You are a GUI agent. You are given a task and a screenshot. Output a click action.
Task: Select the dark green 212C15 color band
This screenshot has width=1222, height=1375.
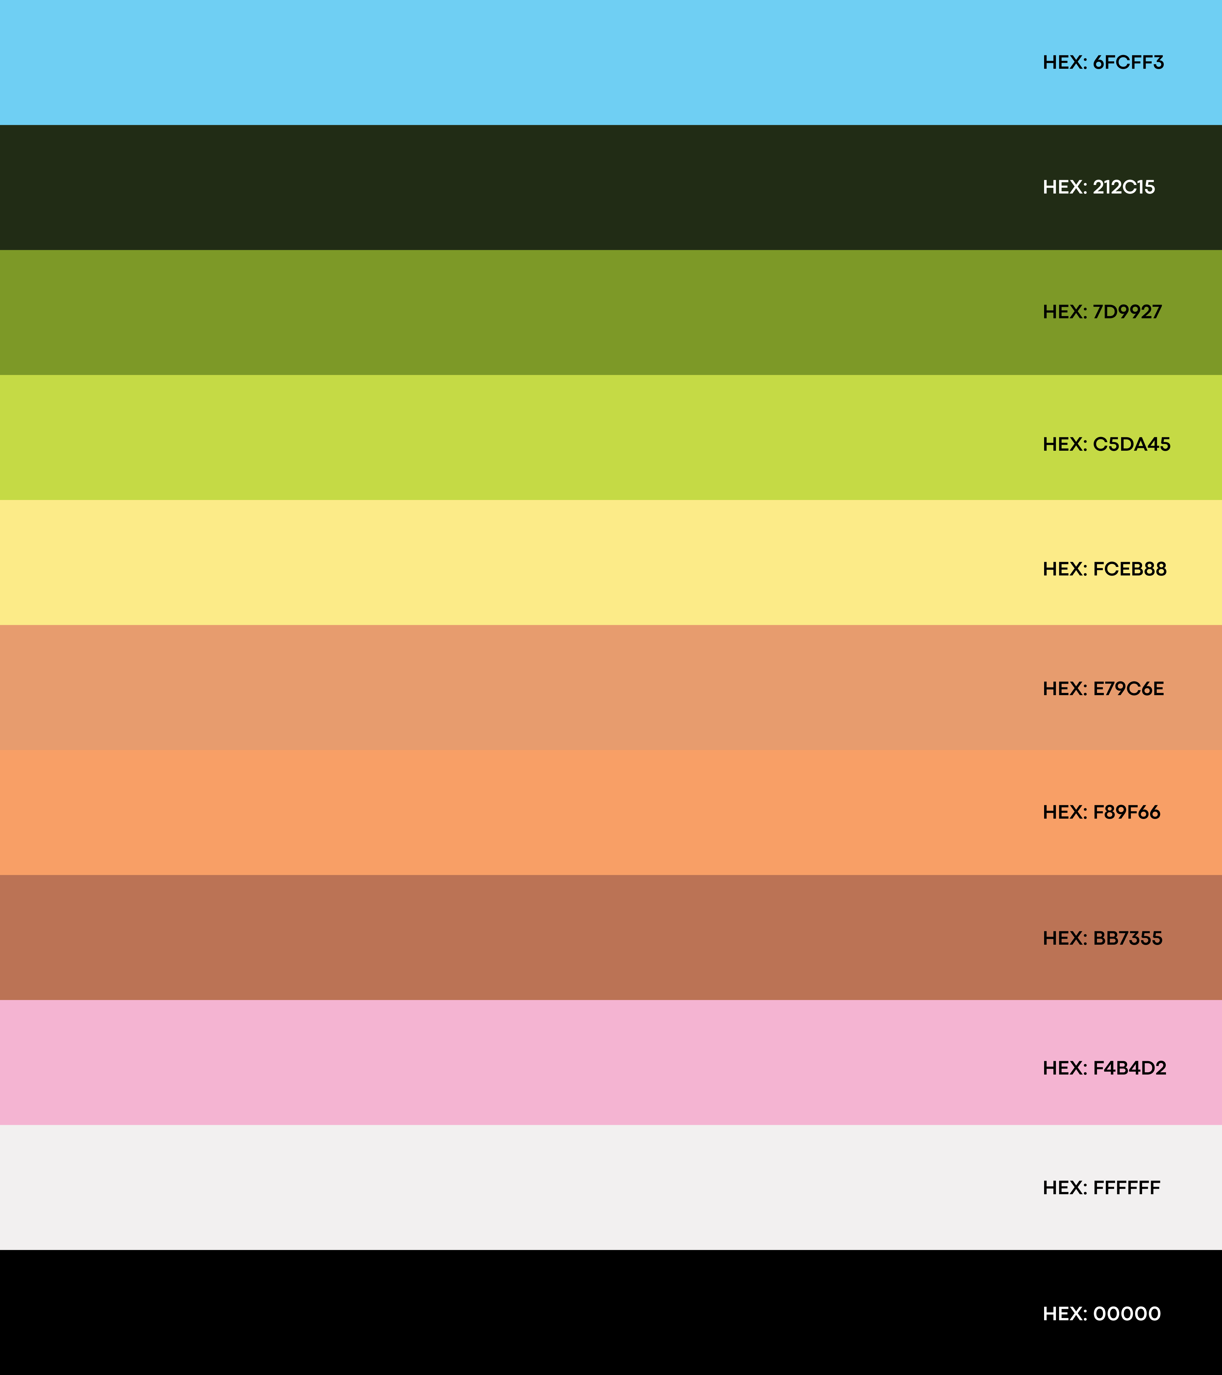coord(511,187)
